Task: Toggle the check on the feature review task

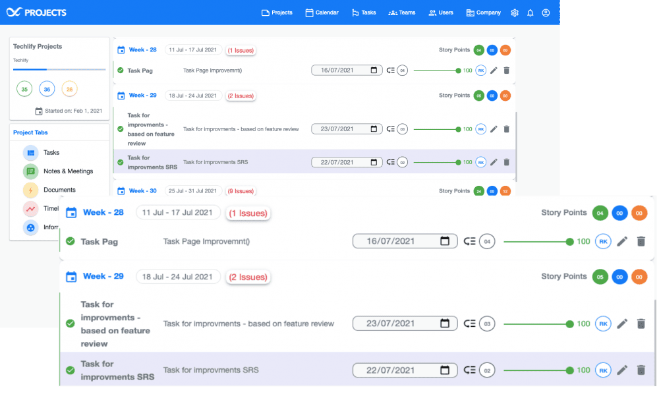Action: (70, 324)
